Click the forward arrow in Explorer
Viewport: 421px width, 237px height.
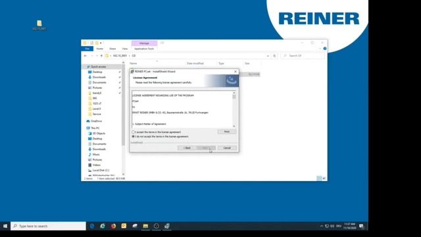click(x=91, y=55)
